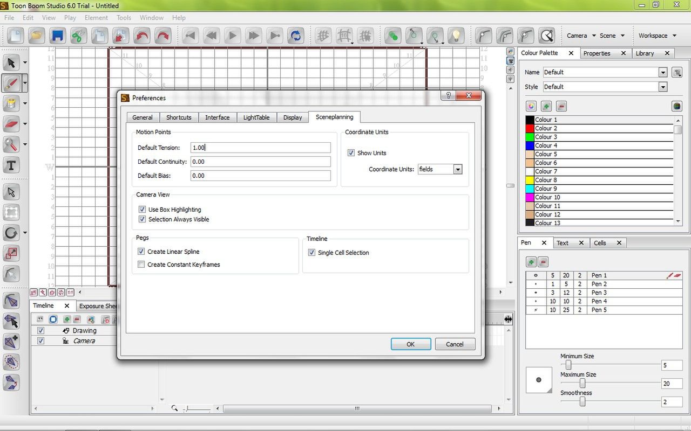This screenshot has height=431, width=691.
Task: Select the Zoom magnifier tool
Action: click(11, 144)
